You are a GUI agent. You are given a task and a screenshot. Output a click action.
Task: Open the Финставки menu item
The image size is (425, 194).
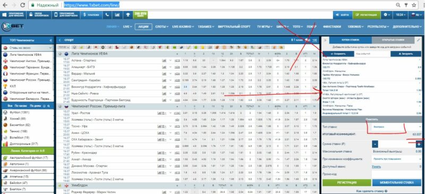pos(332,27)
